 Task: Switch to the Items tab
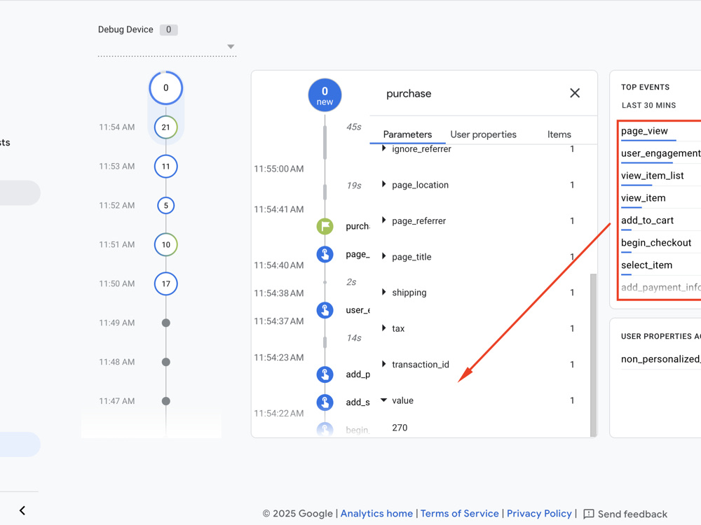[559, 134]
